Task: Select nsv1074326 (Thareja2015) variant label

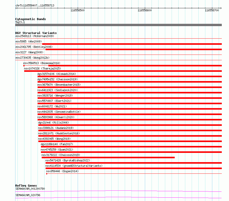Action: pyautogui.click(x=42, y=68)
